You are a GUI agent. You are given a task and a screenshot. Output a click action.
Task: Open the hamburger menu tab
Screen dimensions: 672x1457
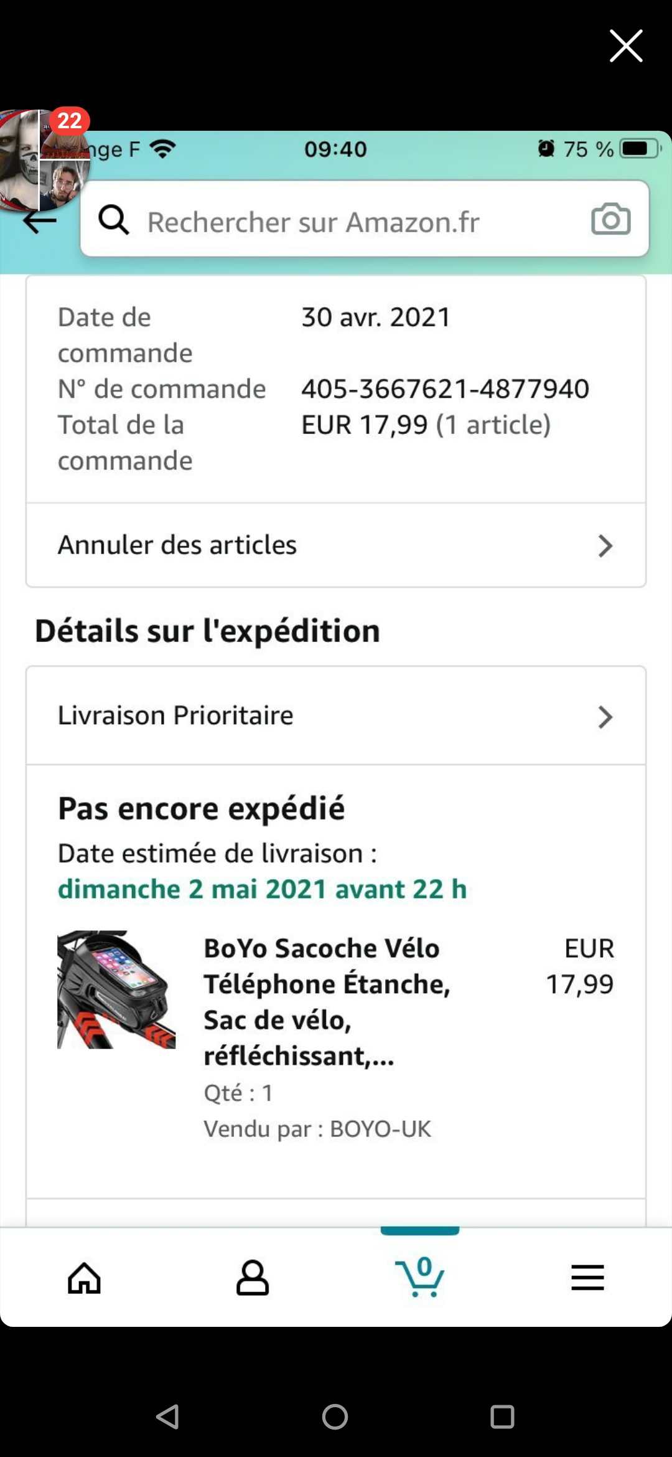(x=587, y=1278)
